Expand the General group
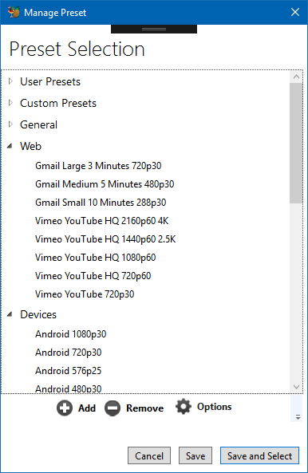 10,124
